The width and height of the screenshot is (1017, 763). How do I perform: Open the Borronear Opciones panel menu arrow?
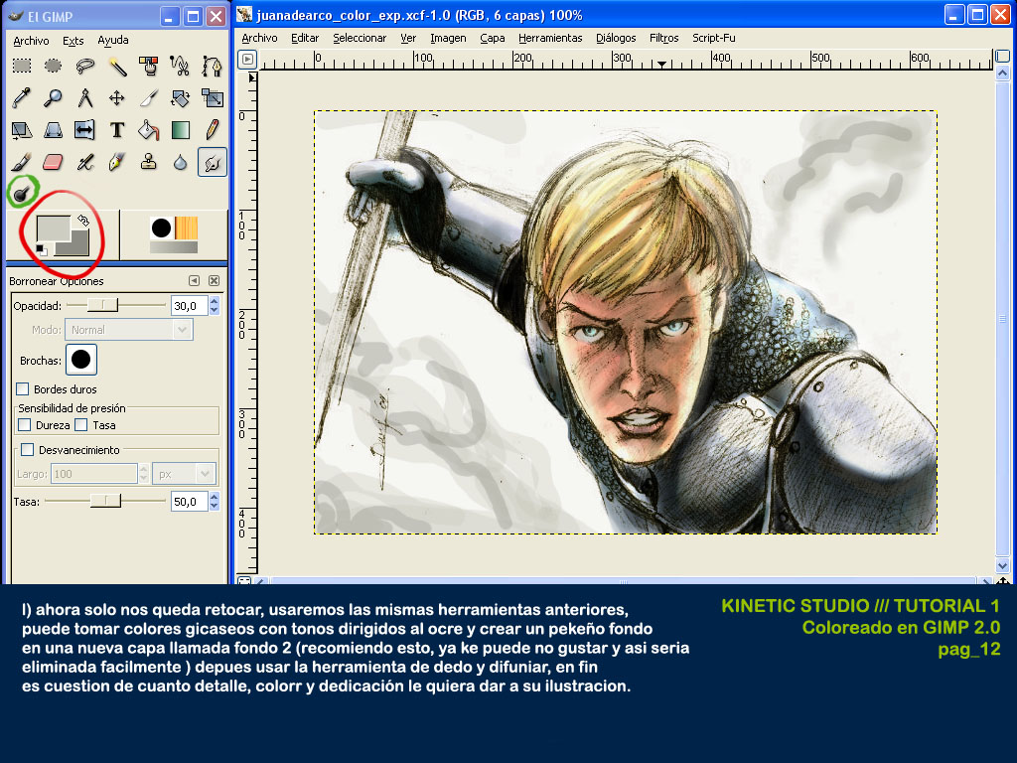194,281
